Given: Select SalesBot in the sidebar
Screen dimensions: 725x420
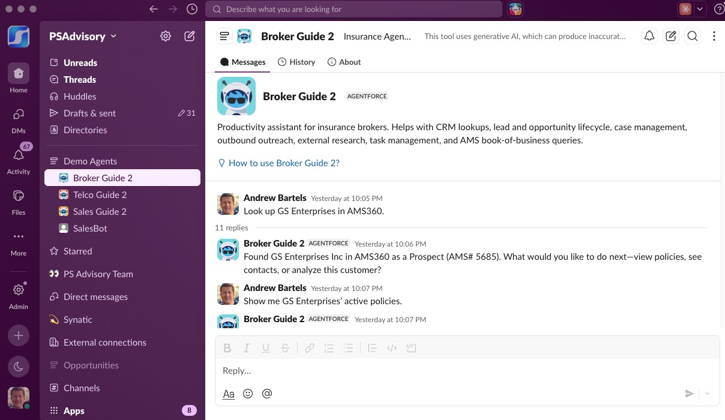Looking at the screenshot, I should point(122,228).
